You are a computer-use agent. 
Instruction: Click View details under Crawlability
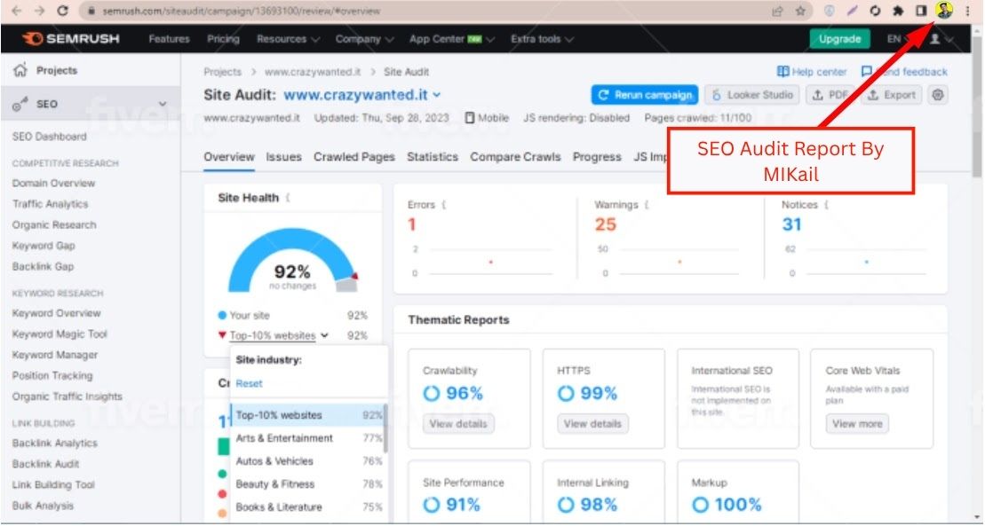458,424
